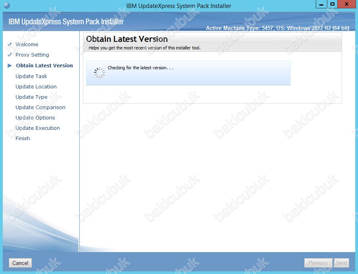Click the Welcome step checkmark icon
This screenshot has width=358, height=274.
[10, 44]
